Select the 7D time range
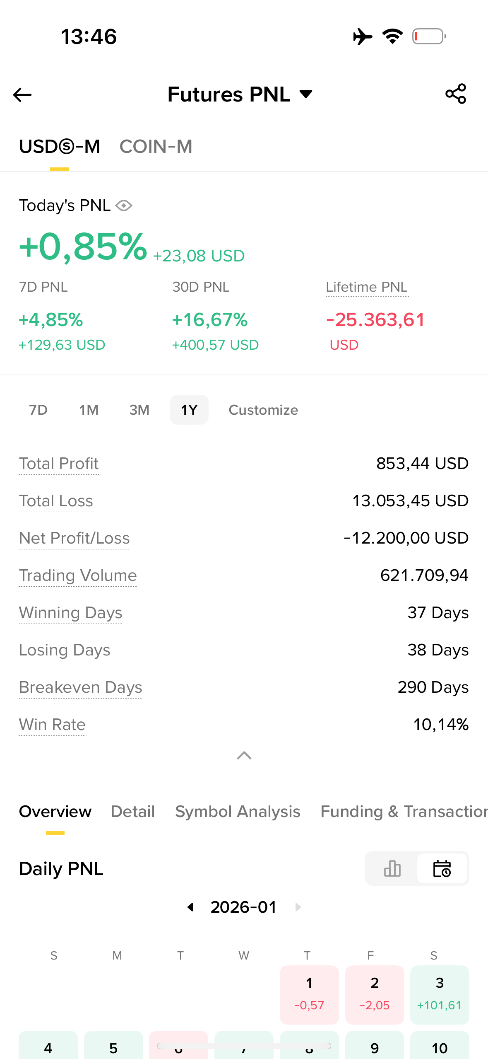Screen dimensions: 488x1059 pos(38,410)
